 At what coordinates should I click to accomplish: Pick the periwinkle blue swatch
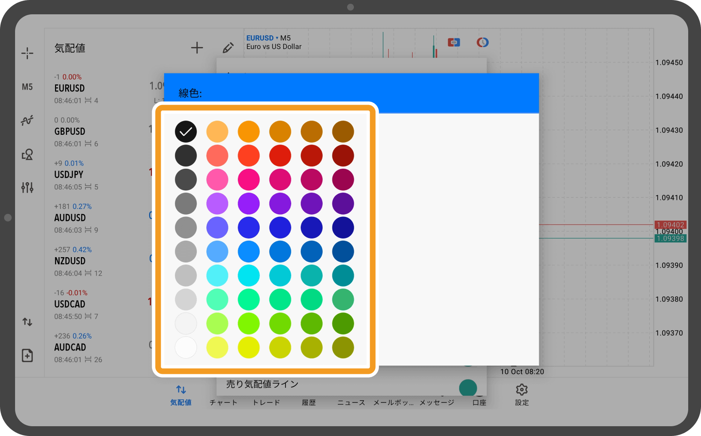tap(217, 227)
